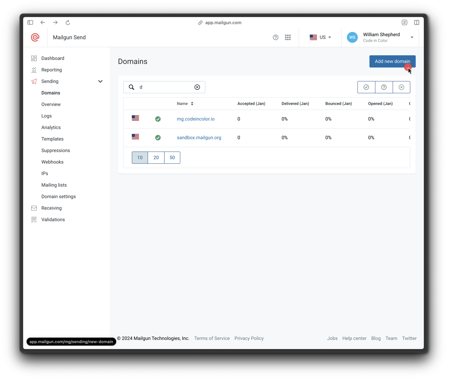Open Domains in the sidebar
Screen dimensions: 450x381
click(x=51, y=93)
